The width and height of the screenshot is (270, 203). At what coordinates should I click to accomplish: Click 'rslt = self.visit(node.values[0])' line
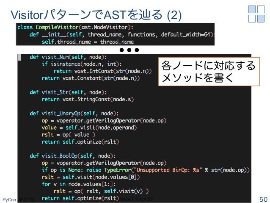pos(91,177)
